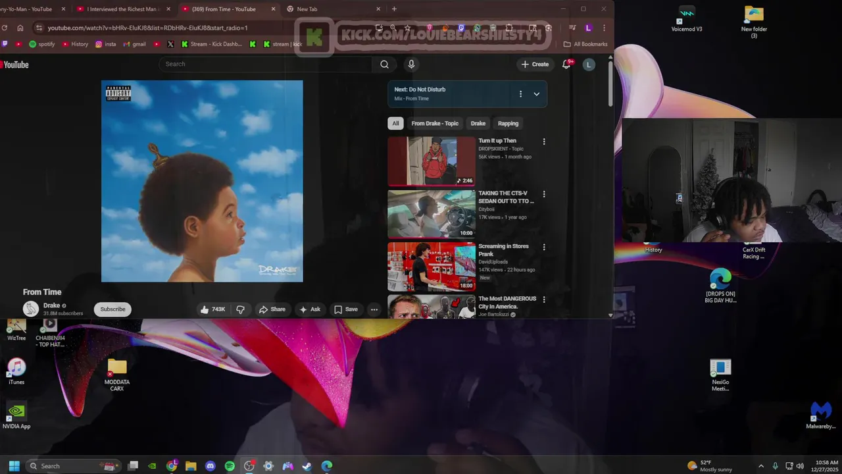Open the YouTube account avatar menu
Screen dimensions: 842x474
click(589, 64)
